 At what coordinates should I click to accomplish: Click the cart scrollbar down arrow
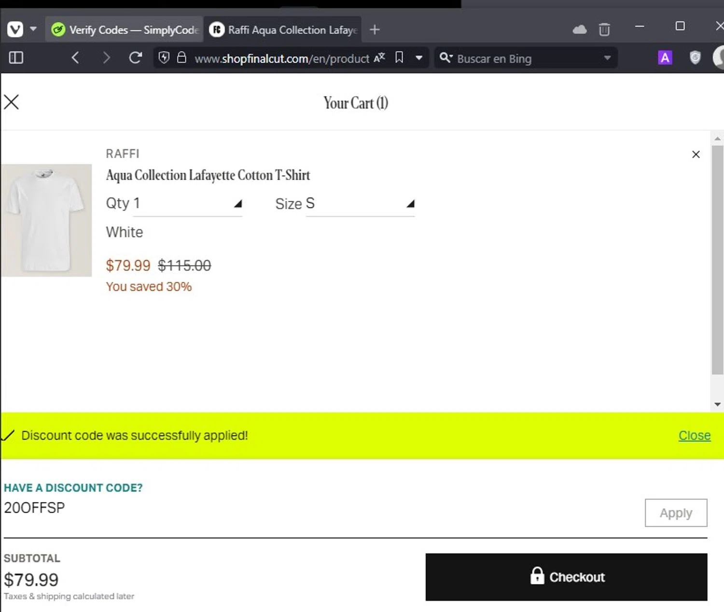click(717, 404)
